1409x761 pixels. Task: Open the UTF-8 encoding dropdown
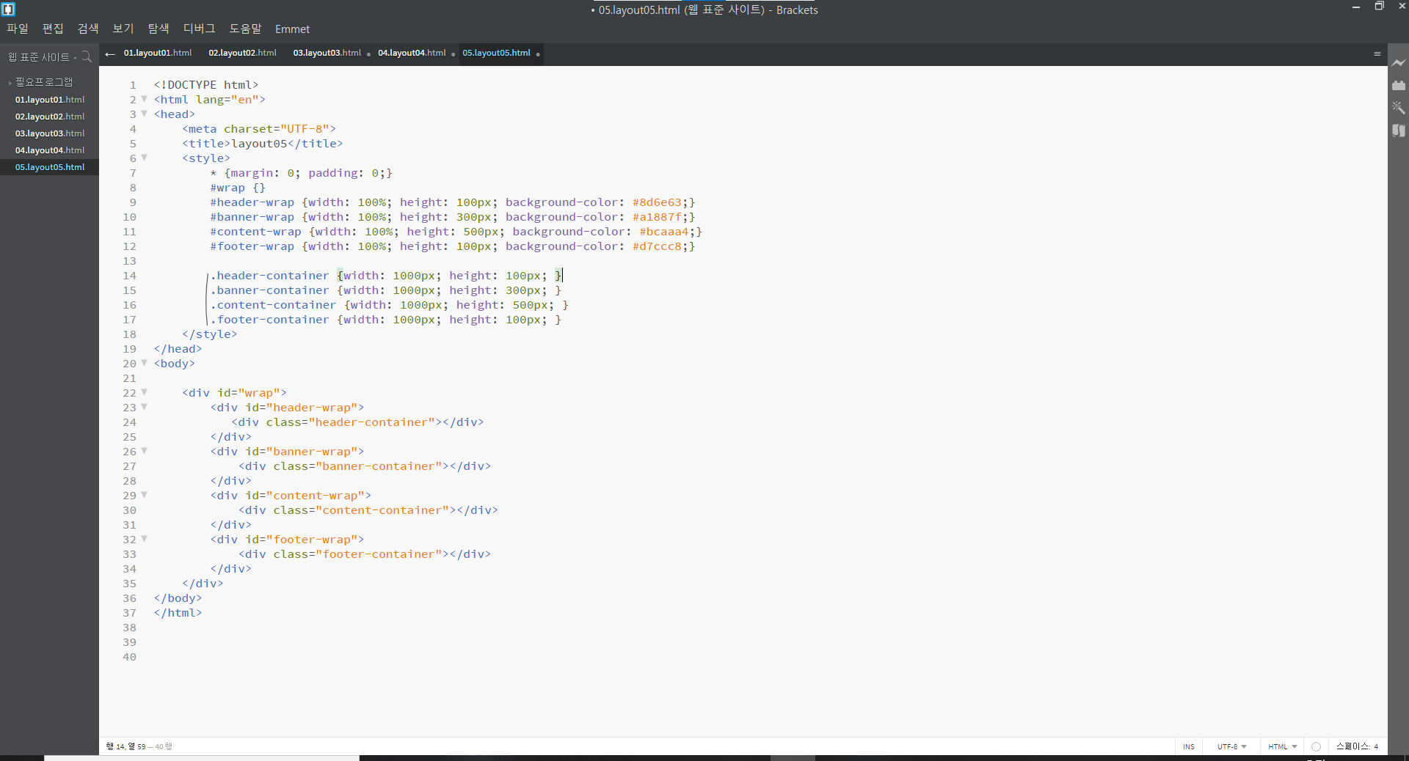coord(1231,746)
